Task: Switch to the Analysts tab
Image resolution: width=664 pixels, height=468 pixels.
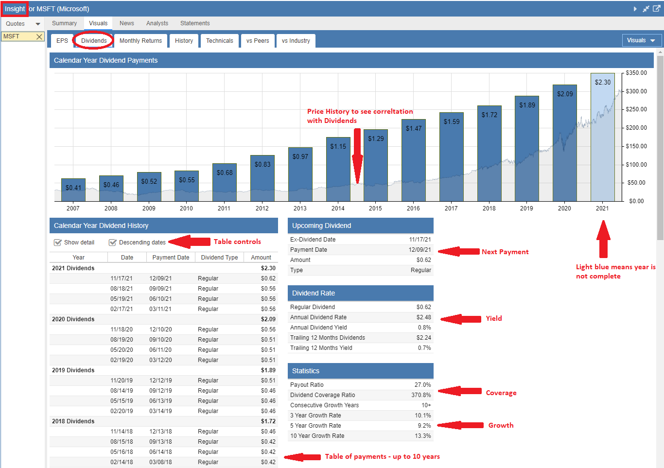Action: 157,23
